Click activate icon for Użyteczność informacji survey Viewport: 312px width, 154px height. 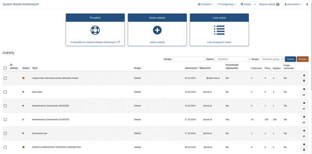point(304,81)
